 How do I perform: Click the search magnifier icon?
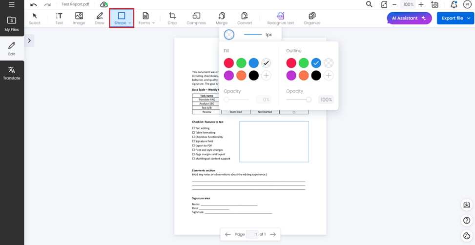click(369, 4)
